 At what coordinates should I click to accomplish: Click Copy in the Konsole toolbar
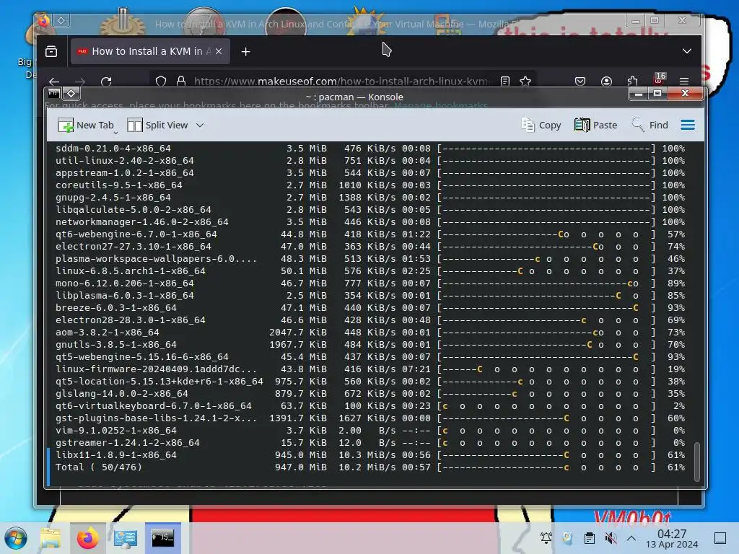coord(541,126)
